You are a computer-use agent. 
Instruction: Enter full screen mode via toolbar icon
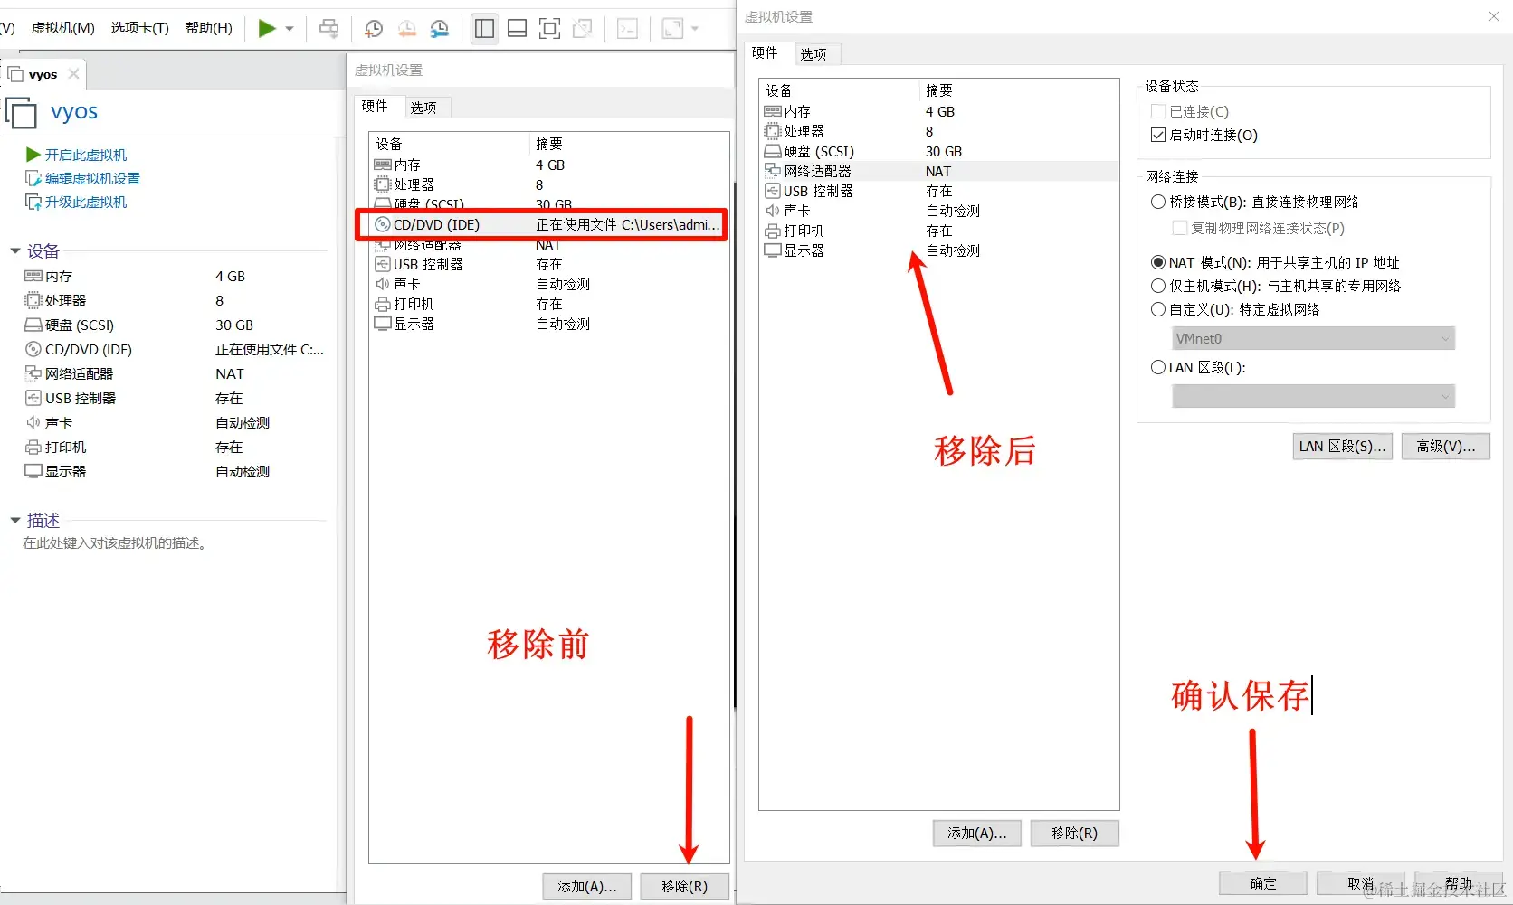[549, 29]
